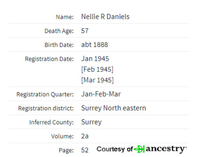Click the Death Age label
Viewport: 197px width, 157px height.
coord(59,31)
